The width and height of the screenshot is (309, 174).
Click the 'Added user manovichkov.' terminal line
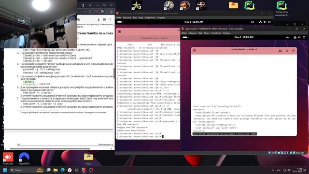[x=132, y=130]
